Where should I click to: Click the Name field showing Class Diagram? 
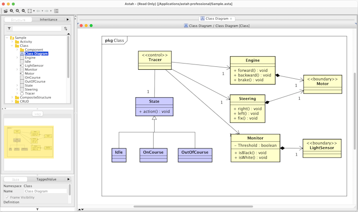click(x=45, y=191)
